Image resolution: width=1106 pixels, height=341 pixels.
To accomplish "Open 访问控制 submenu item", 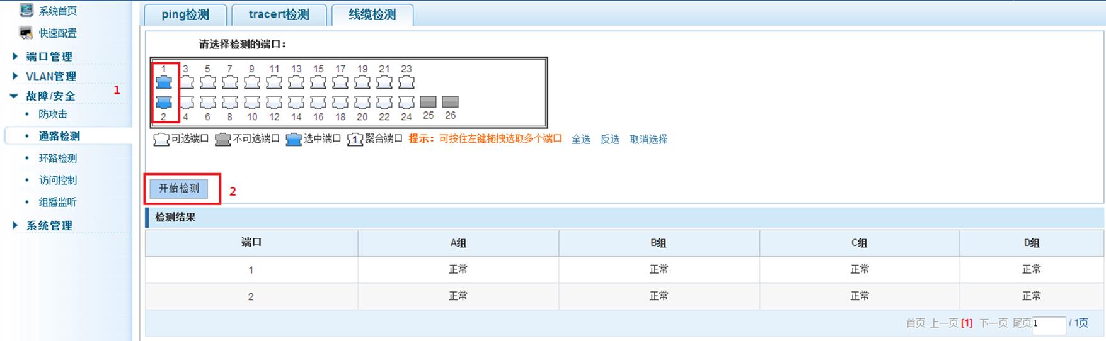I will 58,180.
